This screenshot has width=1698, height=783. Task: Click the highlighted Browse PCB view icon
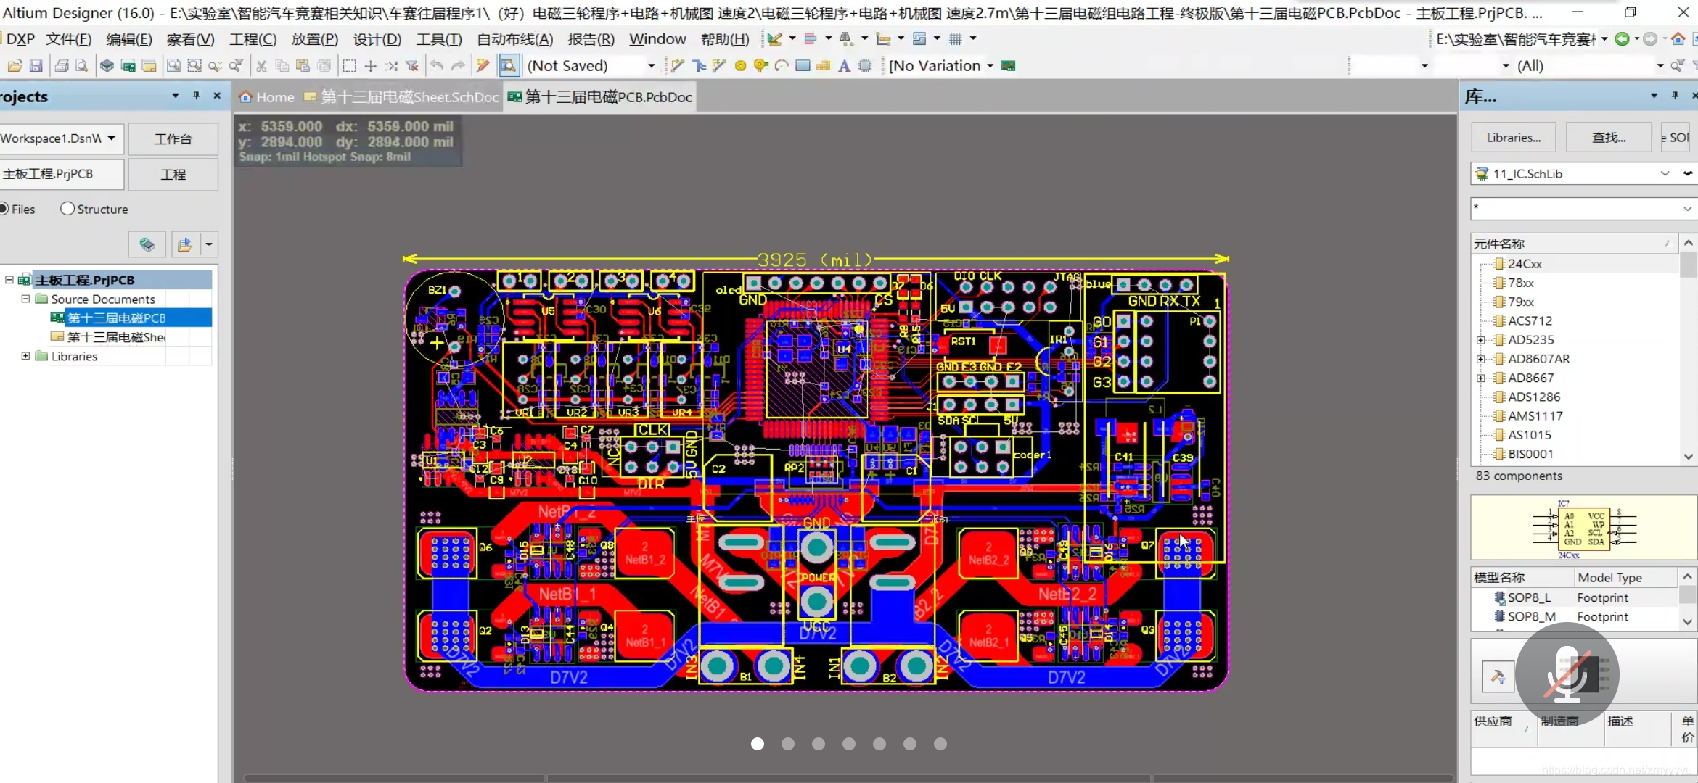click(x=509, y=66)
